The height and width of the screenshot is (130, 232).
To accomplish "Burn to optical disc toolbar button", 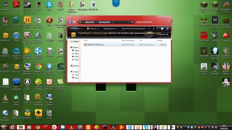I will [x=133, y=29].
